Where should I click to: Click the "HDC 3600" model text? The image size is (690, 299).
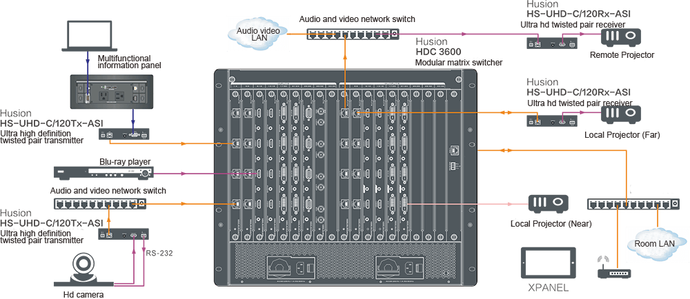point(438,52)
